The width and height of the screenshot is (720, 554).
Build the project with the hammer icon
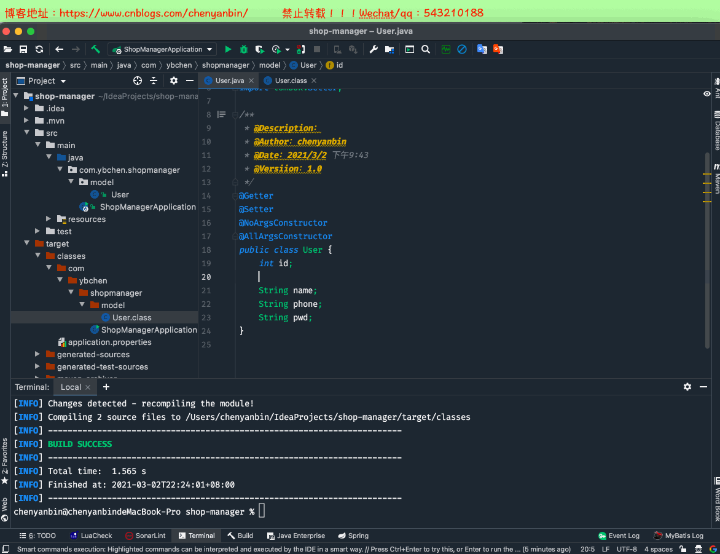96,49
